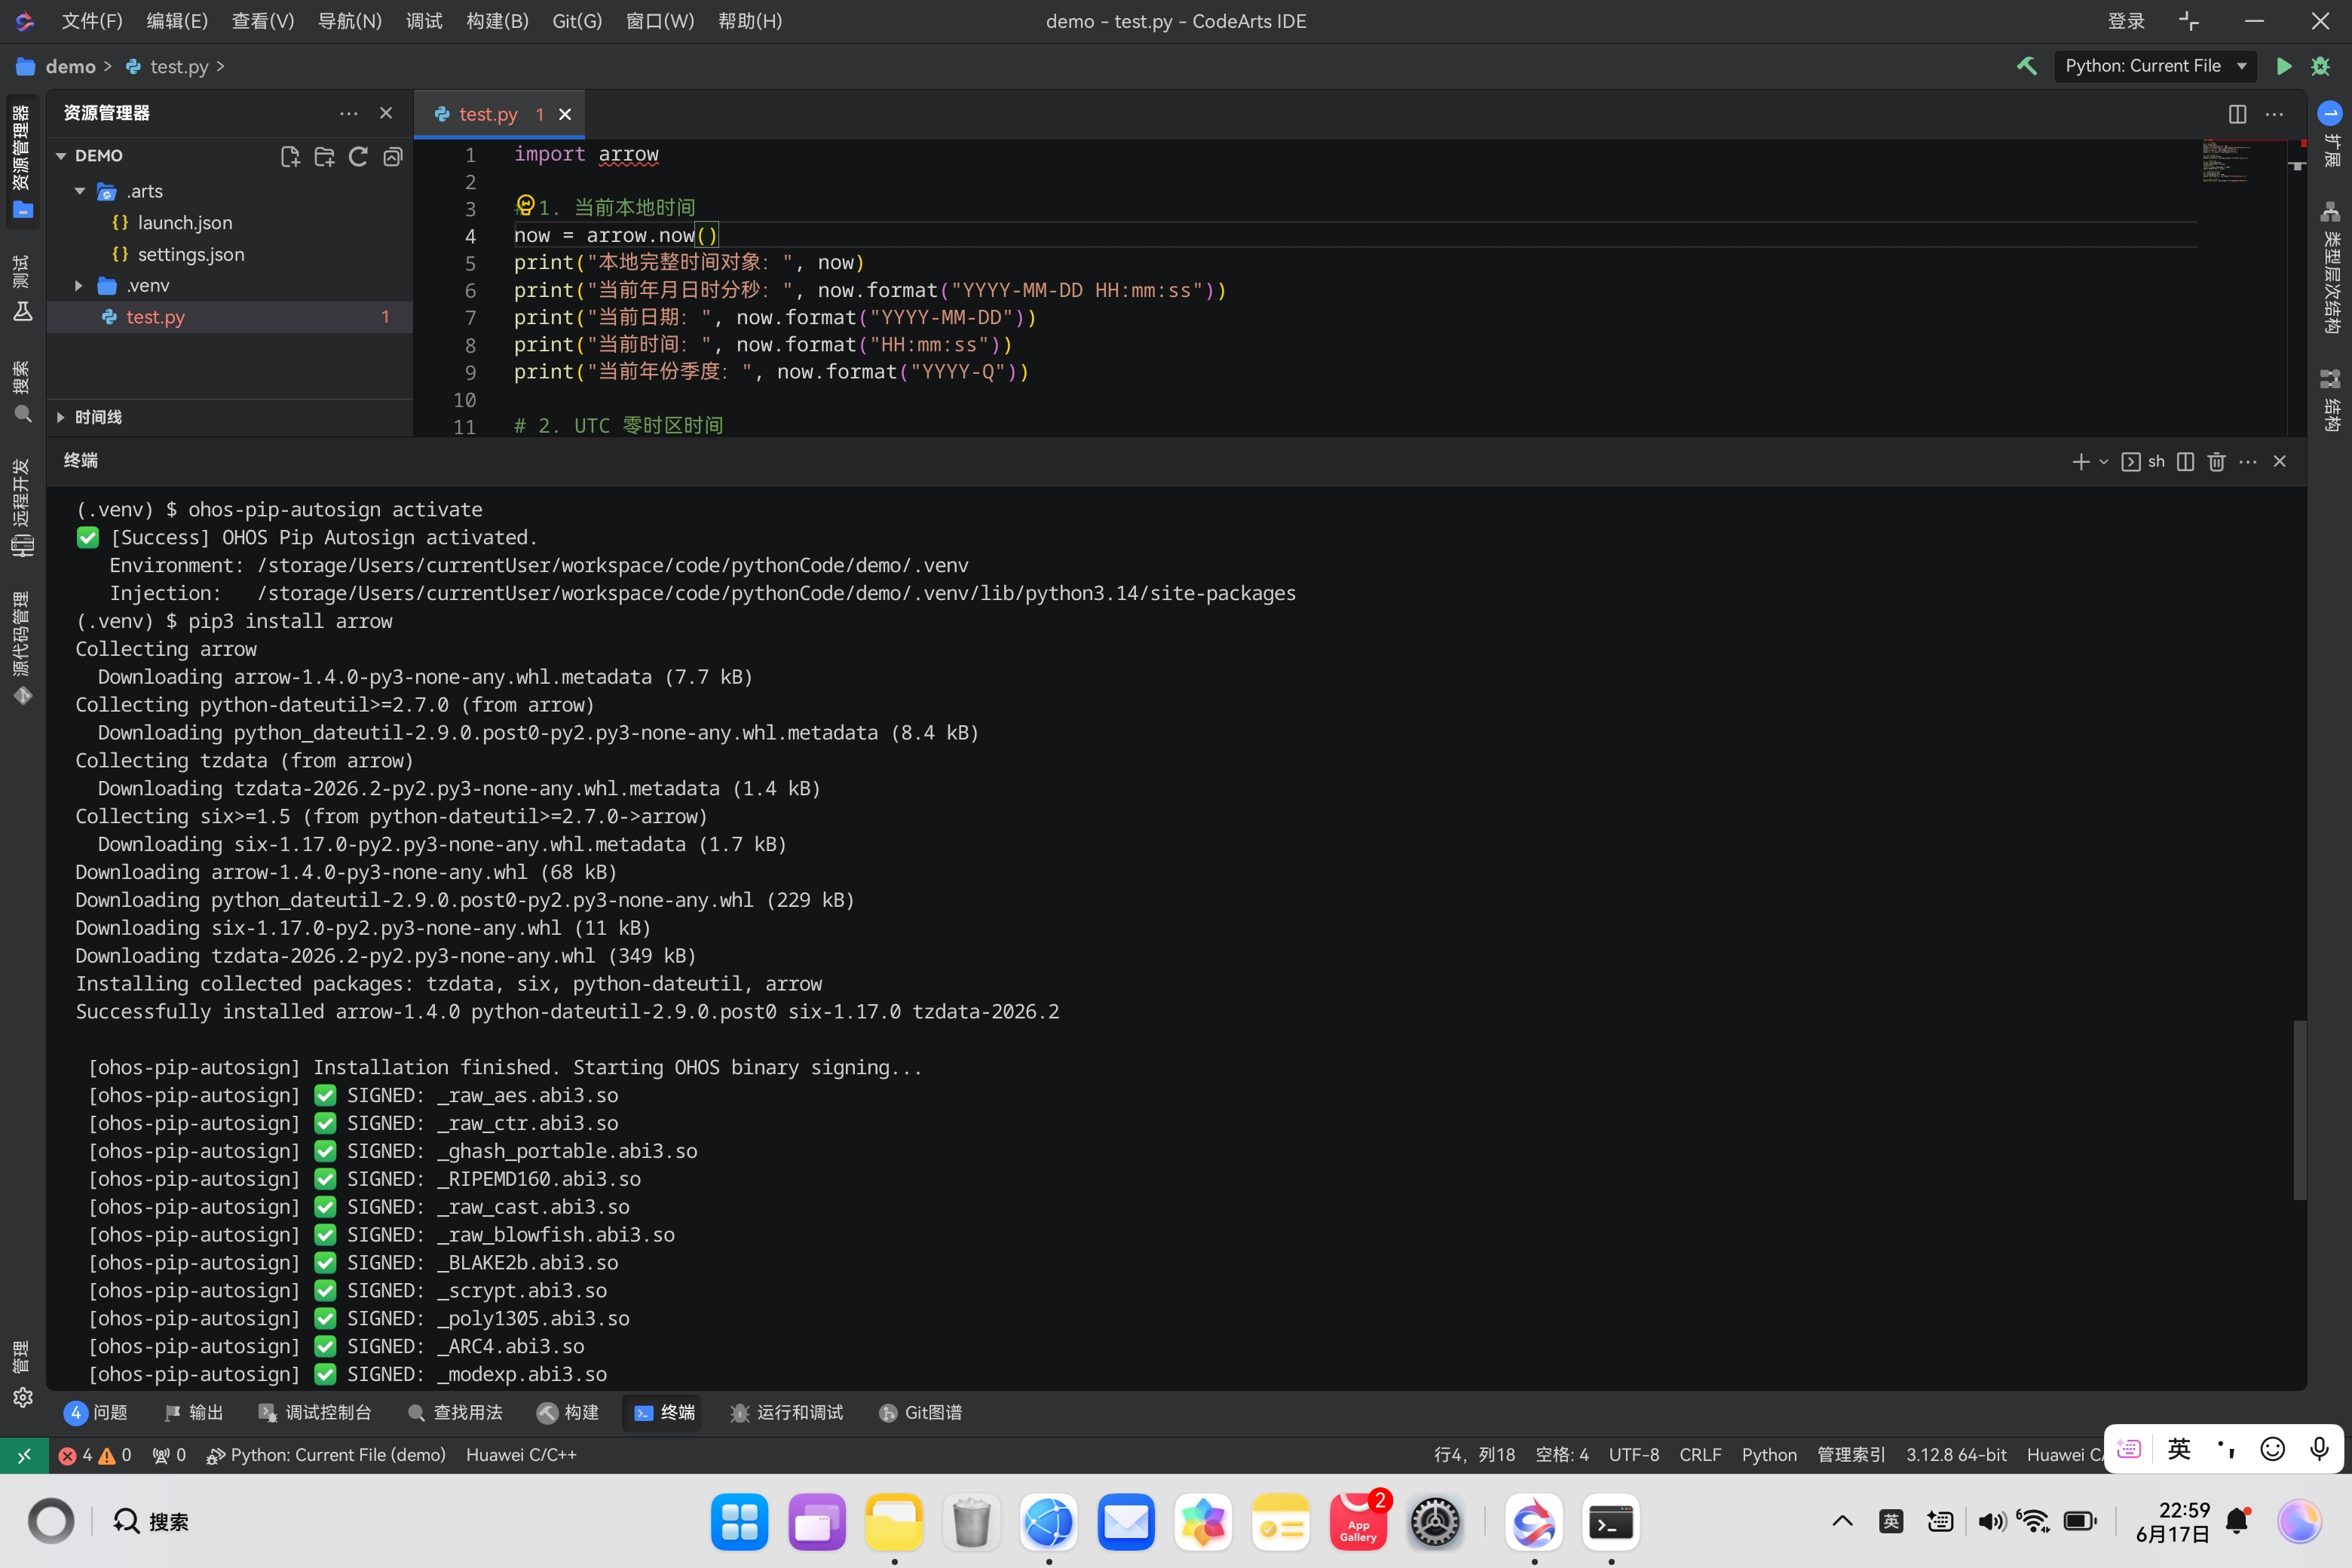2352x1568 pixels.
Task: Open Remote Development sidebar icon
Action: [x=22, y=508]
